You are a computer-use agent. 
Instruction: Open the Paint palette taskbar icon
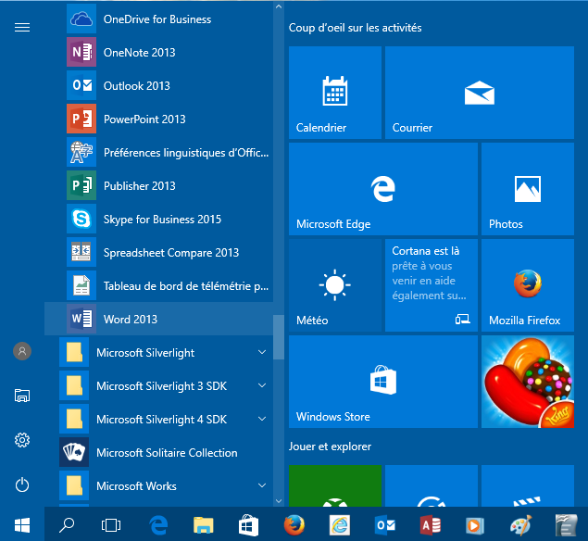click(x=521, y=525)
